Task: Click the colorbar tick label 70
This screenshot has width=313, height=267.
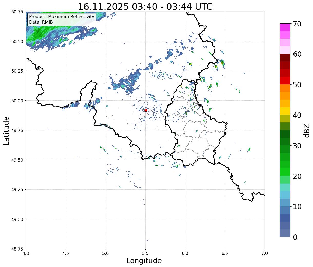Action: (x=297, y=24)
